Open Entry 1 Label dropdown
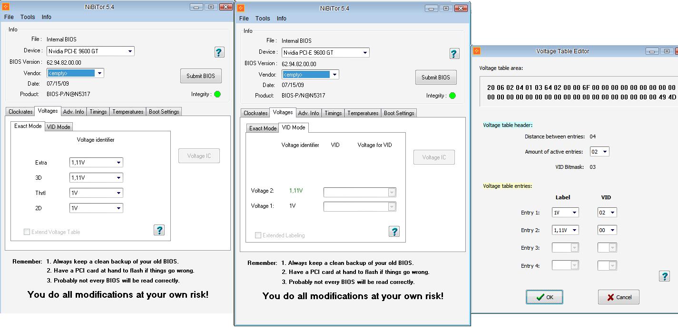 tap(565, 213)
